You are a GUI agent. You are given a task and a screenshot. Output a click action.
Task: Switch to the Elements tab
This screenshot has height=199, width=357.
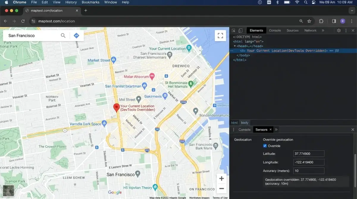tap(256, 30)
